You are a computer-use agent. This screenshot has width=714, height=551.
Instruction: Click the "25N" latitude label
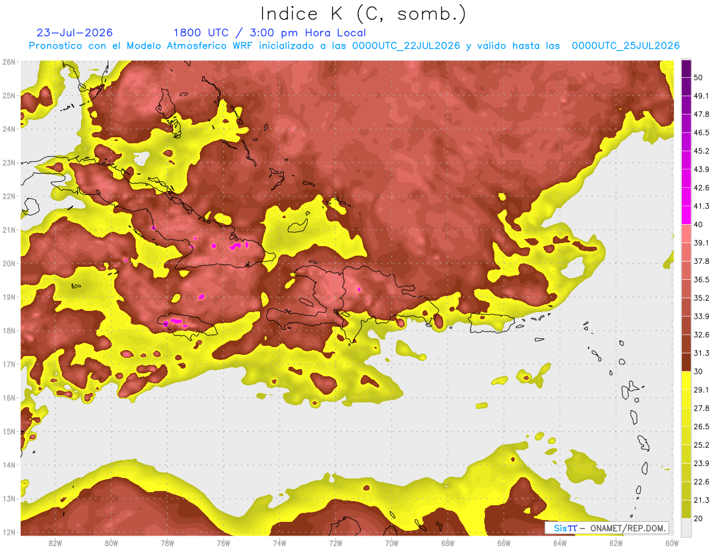tap(9, 95)
